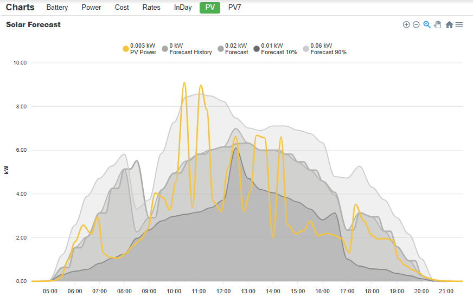Viewport: 473px width, 303px height.
Task: Click the Charts heading link
Action: [20, 7]
